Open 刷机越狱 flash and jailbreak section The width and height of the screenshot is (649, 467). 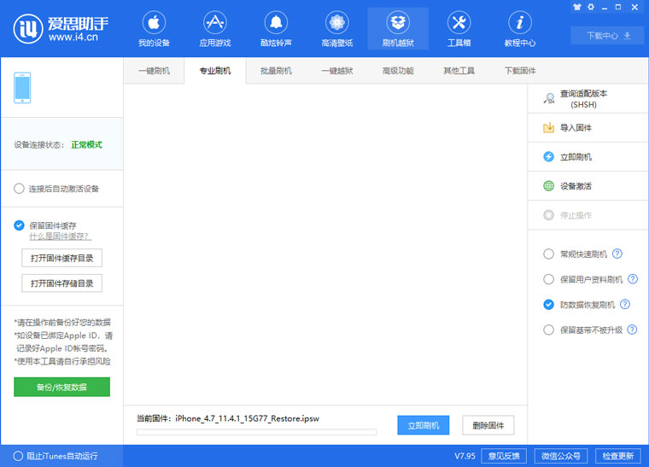pyautogui.click(x=398, y=29)
